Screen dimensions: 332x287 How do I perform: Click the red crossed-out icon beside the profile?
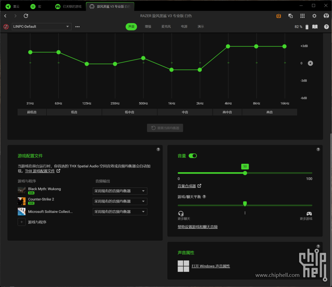6,27
